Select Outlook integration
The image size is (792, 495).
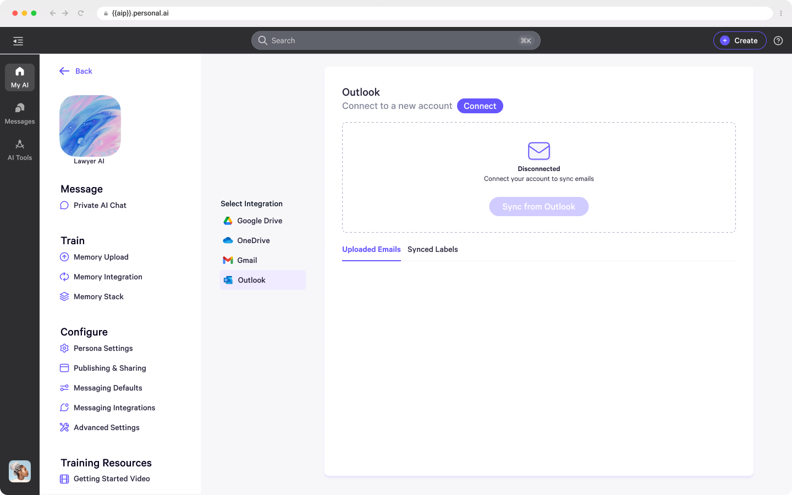coord(263,280)
